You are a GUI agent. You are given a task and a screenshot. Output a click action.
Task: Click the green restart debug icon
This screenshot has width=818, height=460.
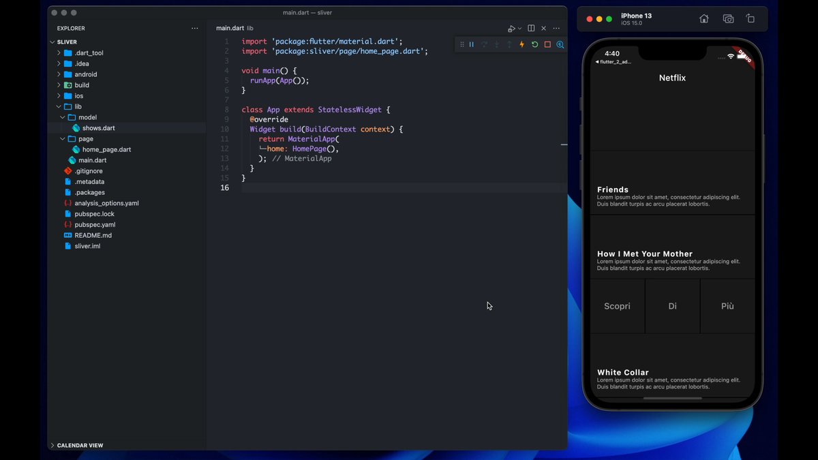pos(534,44)
